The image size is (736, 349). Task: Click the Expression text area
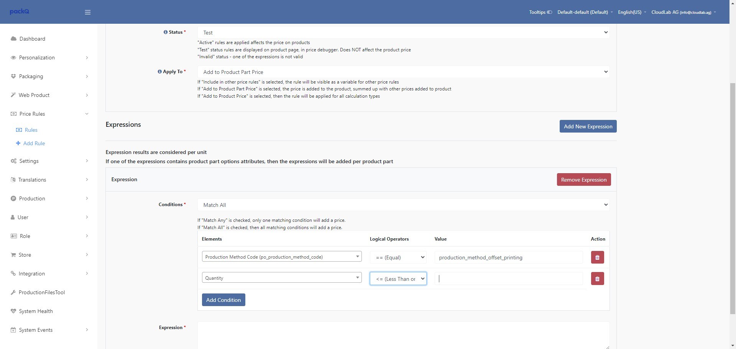[403, 336]
